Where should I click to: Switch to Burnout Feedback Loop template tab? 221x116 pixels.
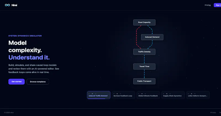(123, 95)
